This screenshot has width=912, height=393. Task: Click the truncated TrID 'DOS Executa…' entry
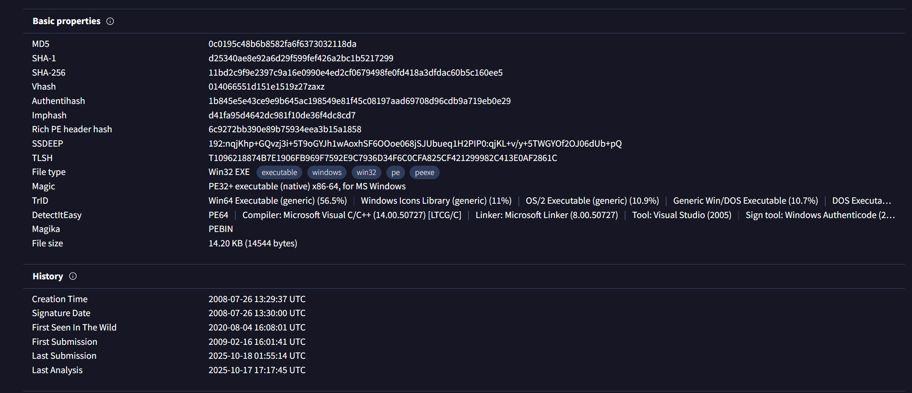tap(862, 201)
